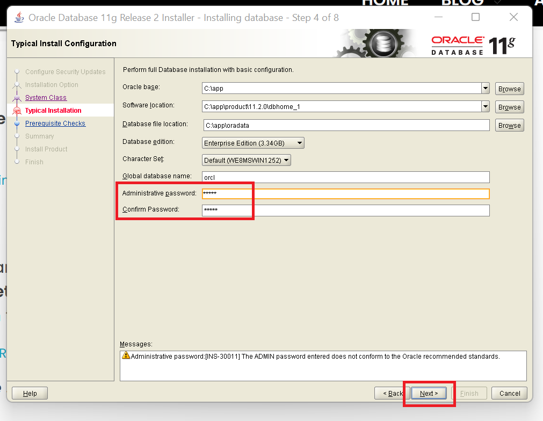Click the Java icon in the installer title bar

pos(19,17)
